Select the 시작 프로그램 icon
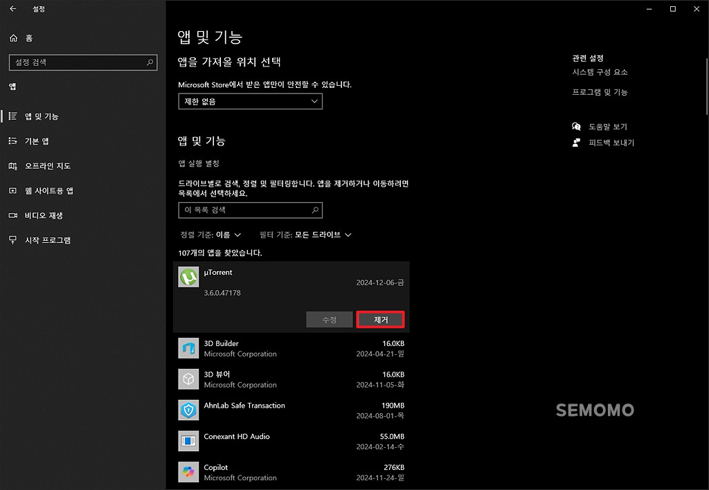 [x=13, y=240]
